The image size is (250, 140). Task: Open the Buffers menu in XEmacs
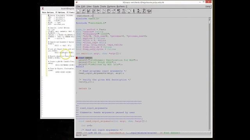click(121, 7)
